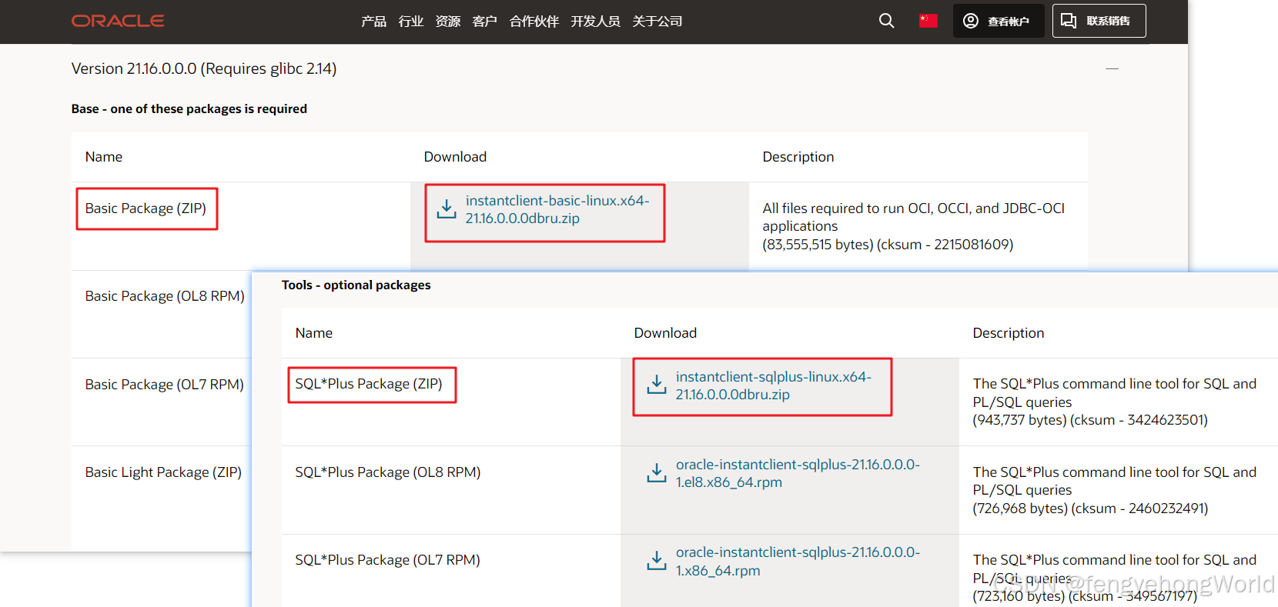Click the 联系销售 contact sales button

click(x=1099, y=21)
